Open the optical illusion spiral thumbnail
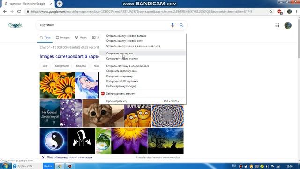300x169 pixels. [168, 116]
